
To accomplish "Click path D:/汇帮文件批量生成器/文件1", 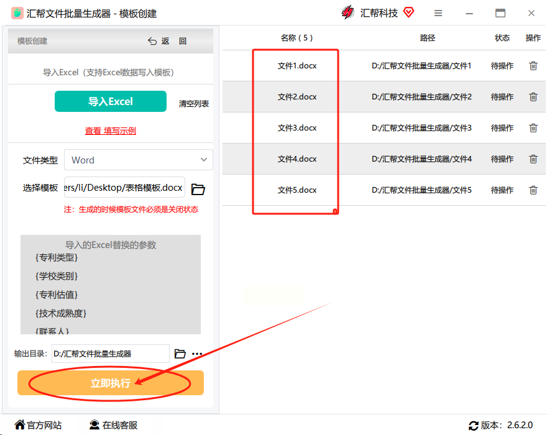I will 421,66.
